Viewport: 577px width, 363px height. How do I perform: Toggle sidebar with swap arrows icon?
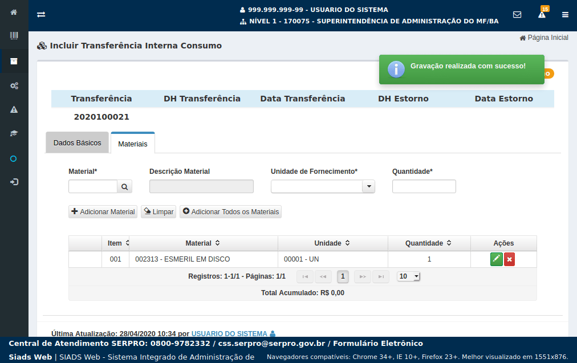(41, 14)
